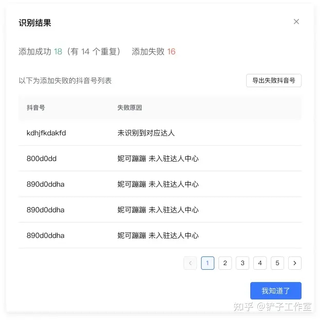This screenshot has width=320, height=320.
Task: Click the 失败原因 column header
Action: (130, 108)
